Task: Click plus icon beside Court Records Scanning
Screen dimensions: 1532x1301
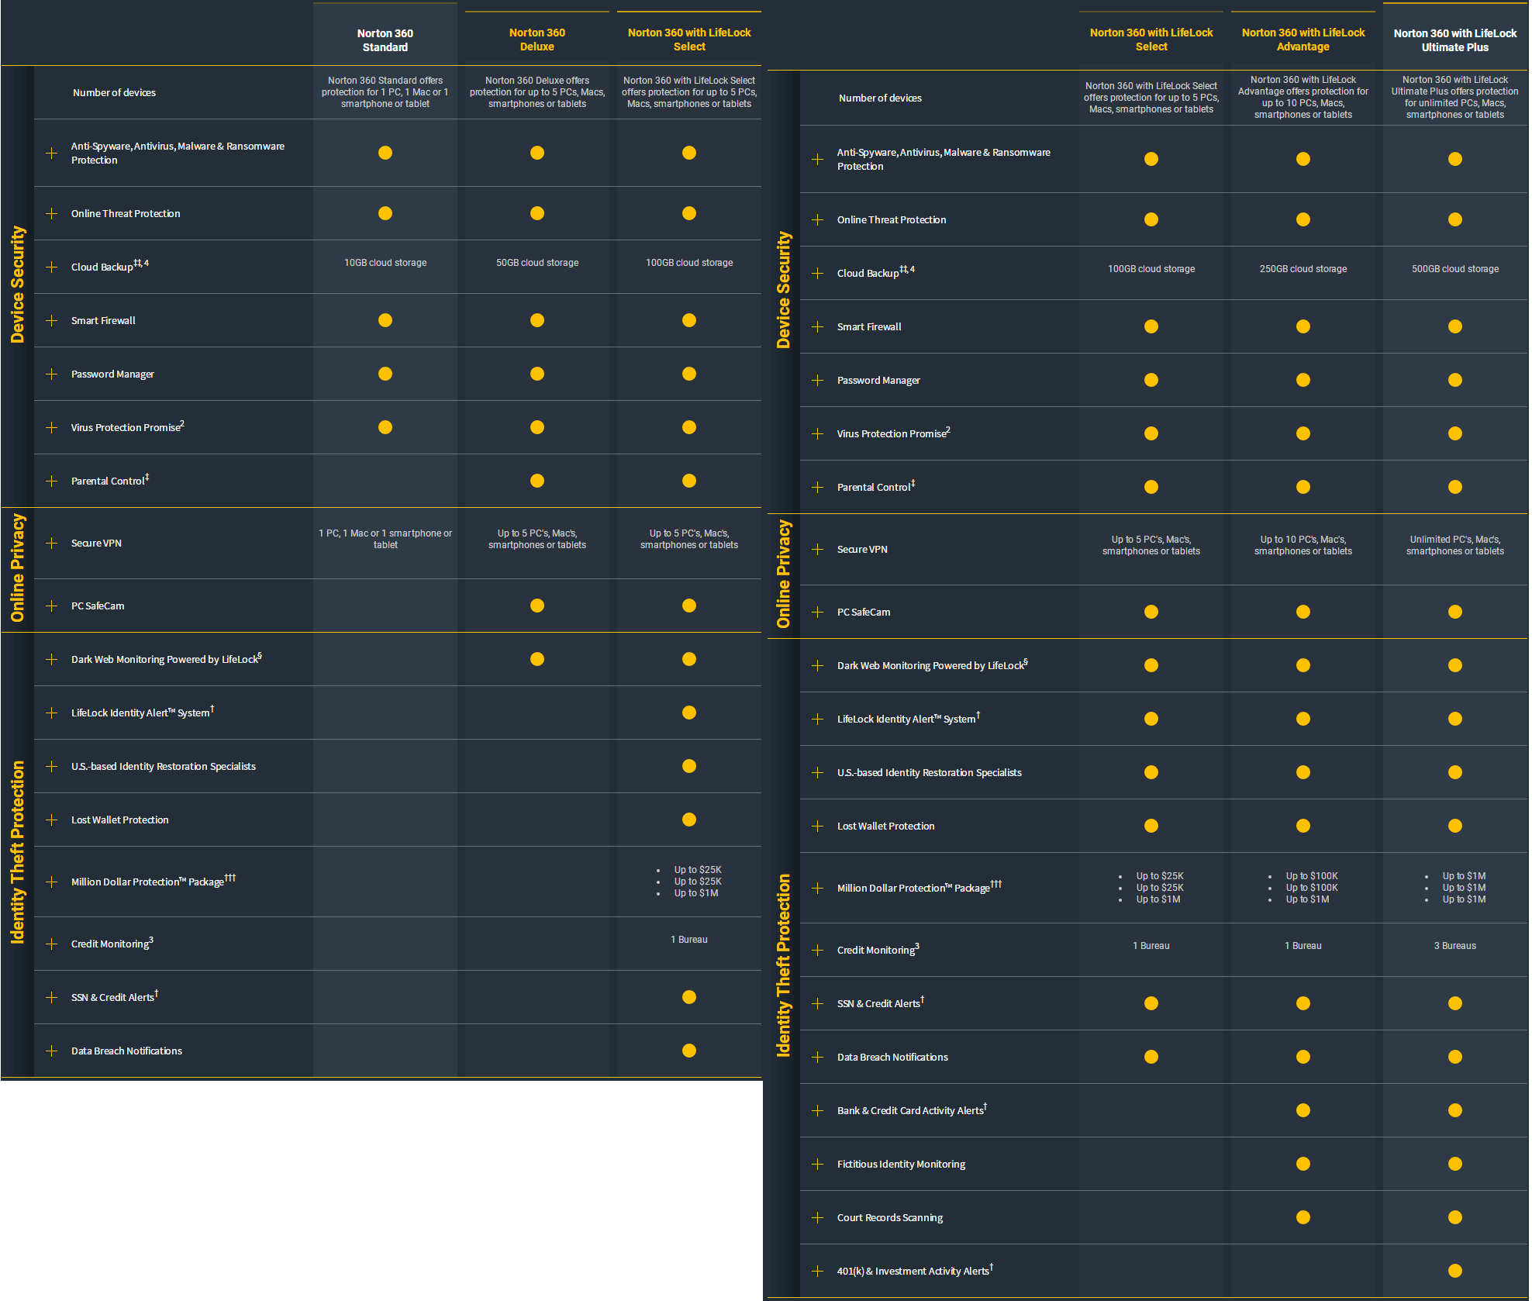Action: tap(818, 1217)
